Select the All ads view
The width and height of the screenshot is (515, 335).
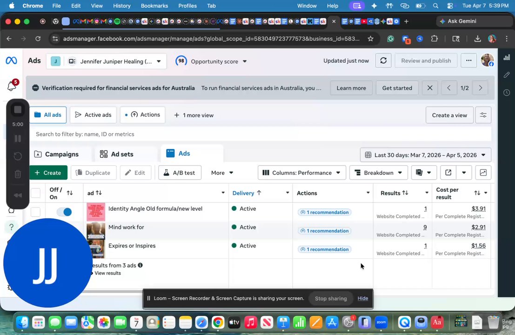point(48,115)
